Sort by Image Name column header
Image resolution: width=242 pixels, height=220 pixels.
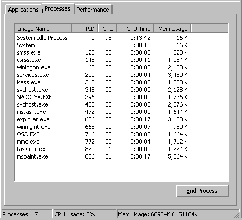[x=43, y=29]
